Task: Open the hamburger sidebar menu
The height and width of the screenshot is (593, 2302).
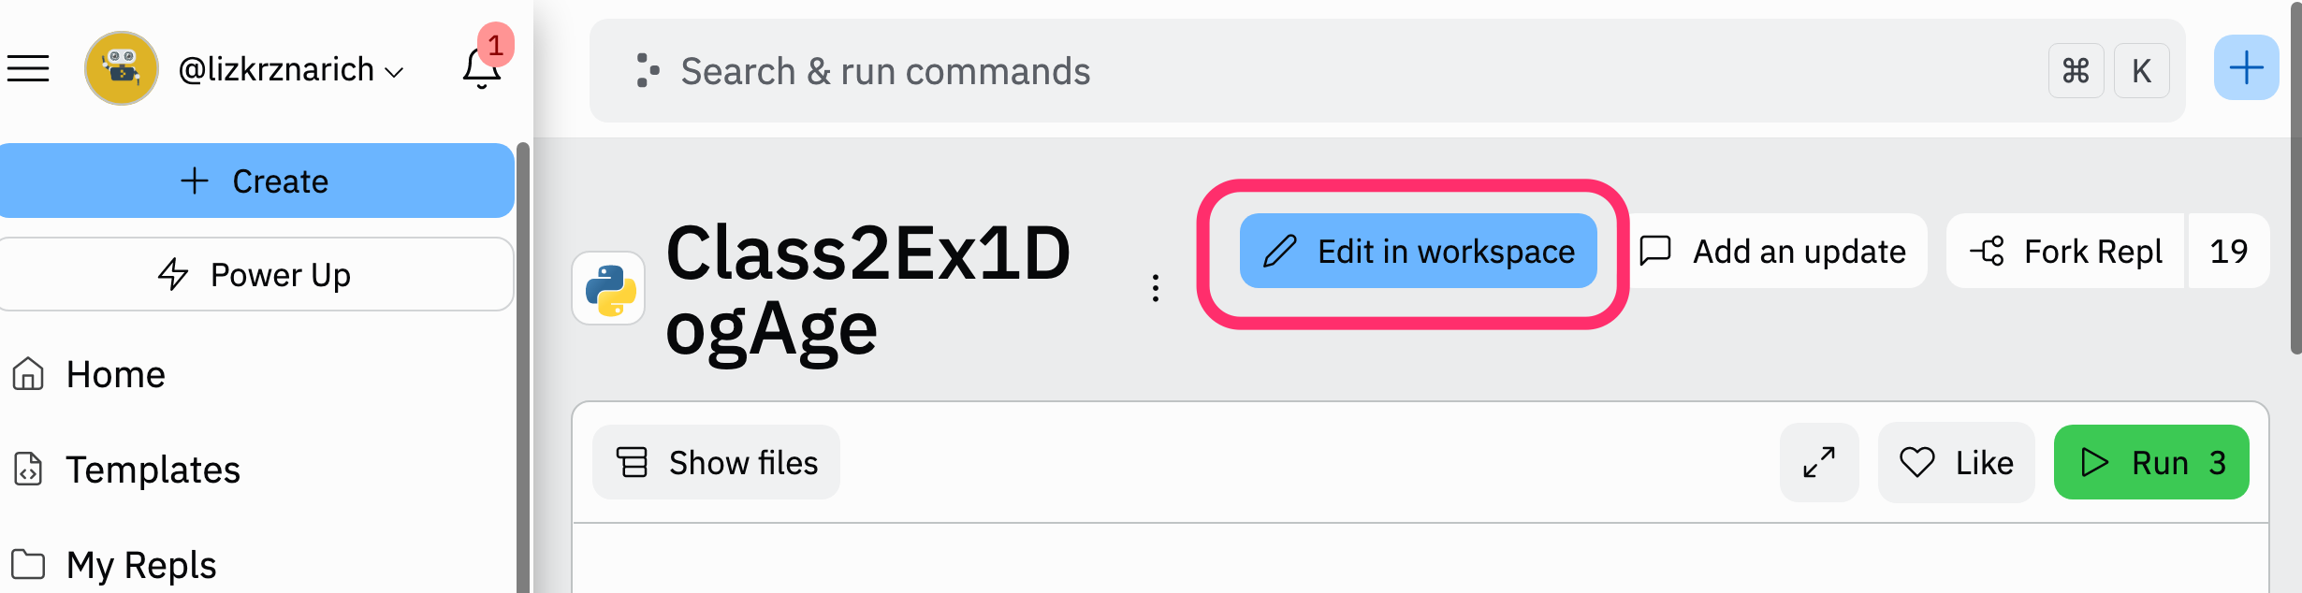Action: pyautogui.click(x=28, y=68)
